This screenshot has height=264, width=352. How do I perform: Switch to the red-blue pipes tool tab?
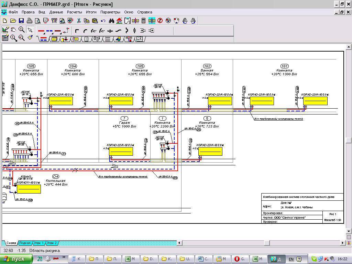tap(44, 39)
